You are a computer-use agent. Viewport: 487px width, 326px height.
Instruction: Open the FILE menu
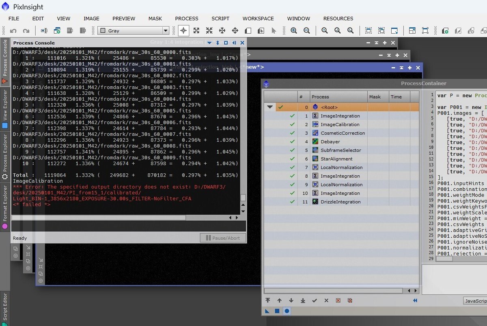[14, 18]
